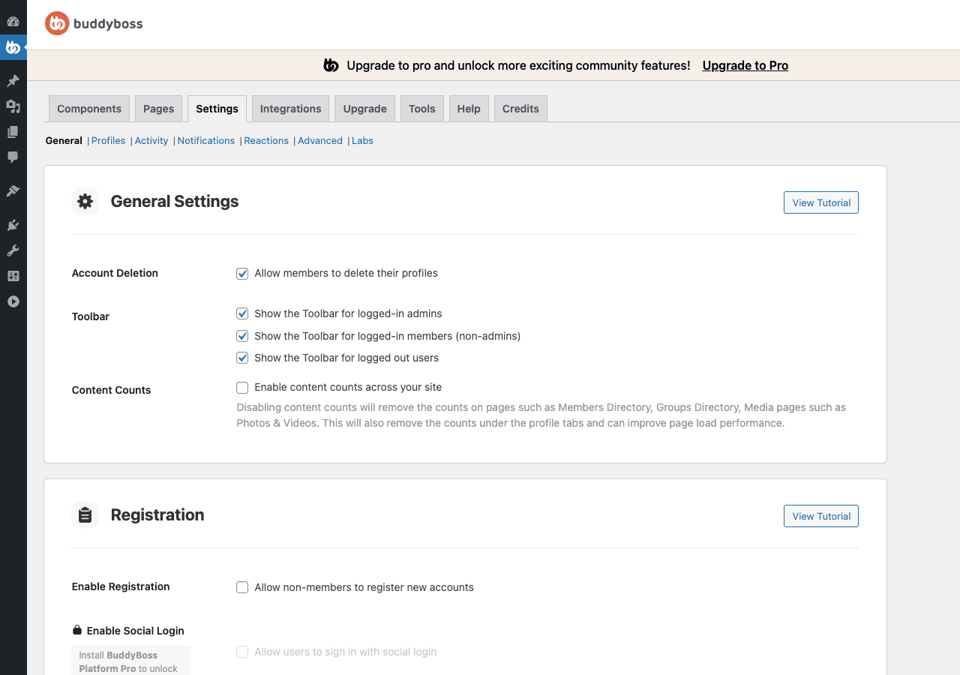The image size is (960, 675).
Task: Open the Help tab
Action: [469, 109]
